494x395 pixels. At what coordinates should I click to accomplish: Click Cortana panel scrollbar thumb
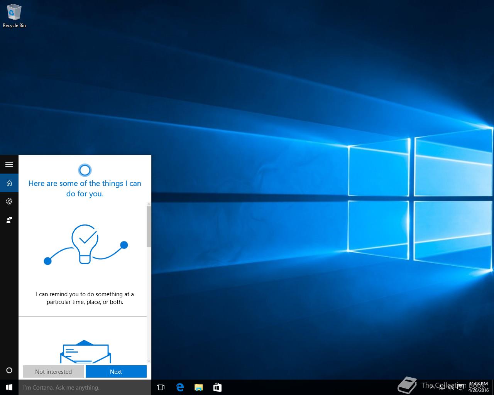coord(149,227)
